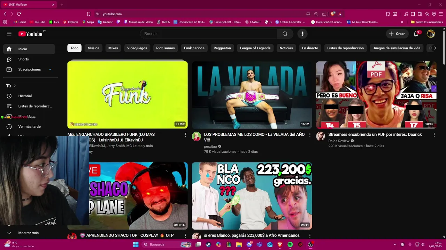Select the Listas de reproducción chip
The image size is (446, 250).
tap(345, 48)
